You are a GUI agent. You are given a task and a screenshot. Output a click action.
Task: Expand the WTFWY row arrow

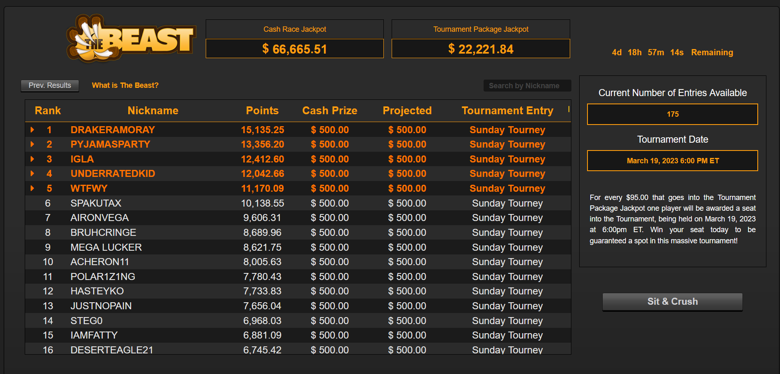pyautogui.click(x=32, y=188)
